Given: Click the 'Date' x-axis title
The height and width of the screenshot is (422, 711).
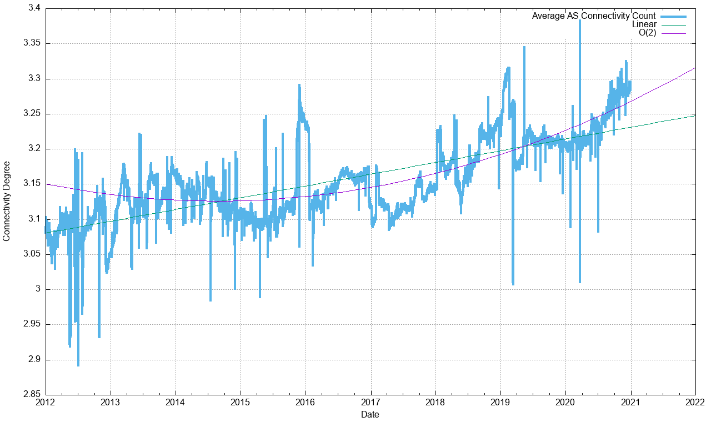Looking at the screenshot, I should (x=370, y=414).
